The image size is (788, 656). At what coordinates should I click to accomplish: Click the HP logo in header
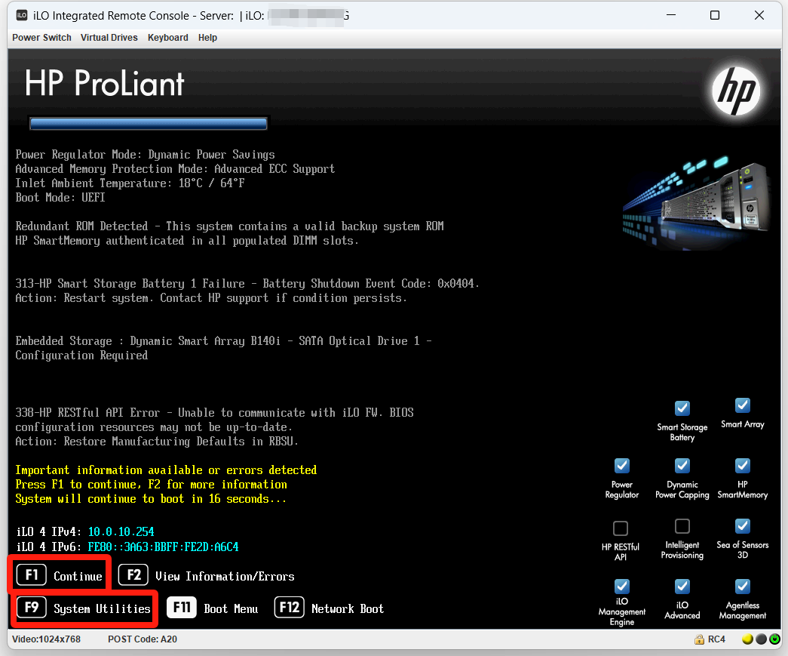pos(737,90)
